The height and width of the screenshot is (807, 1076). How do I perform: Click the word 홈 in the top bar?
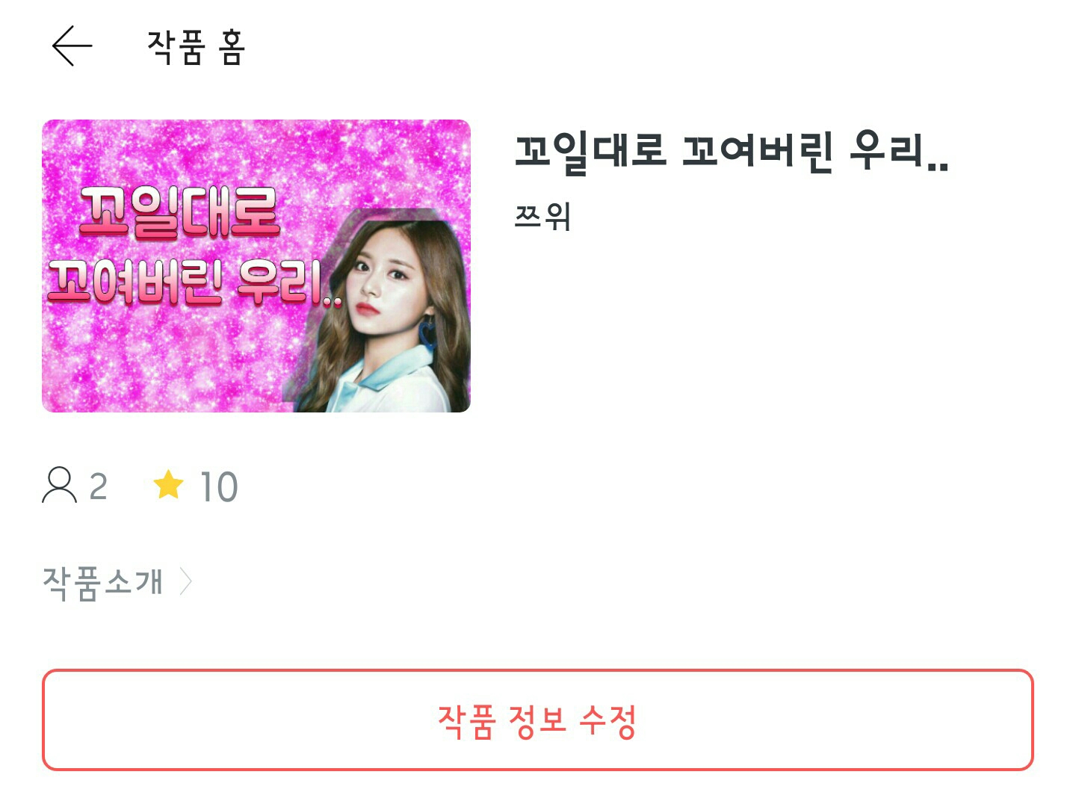232,48
